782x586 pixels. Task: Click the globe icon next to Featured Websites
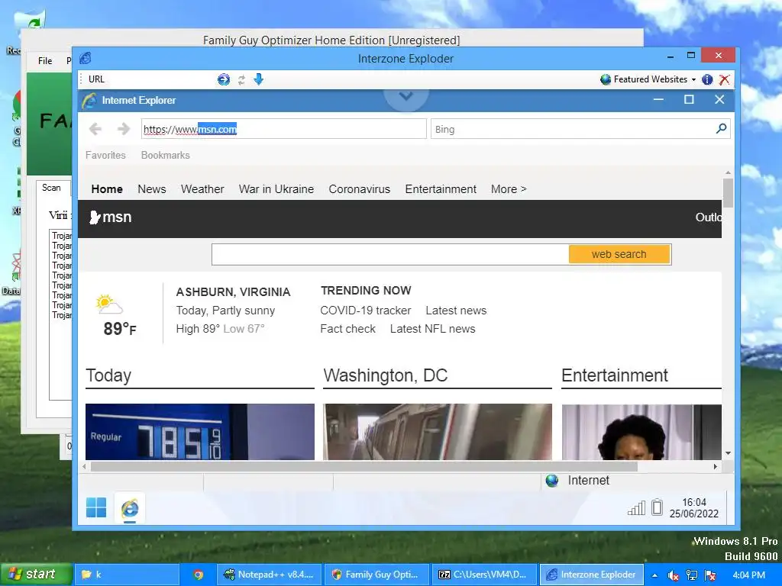tap(606, 79)
